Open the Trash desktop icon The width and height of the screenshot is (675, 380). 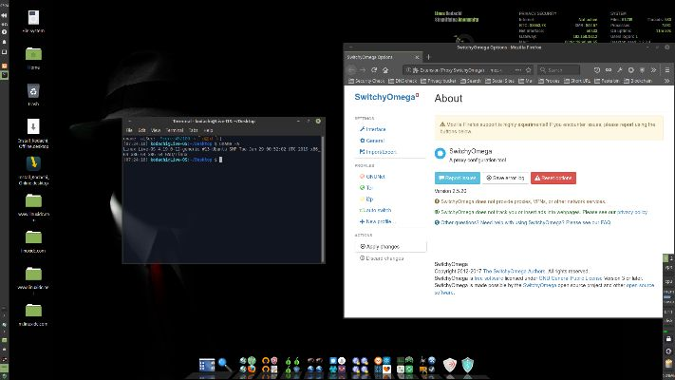click(x=32, y=91)
